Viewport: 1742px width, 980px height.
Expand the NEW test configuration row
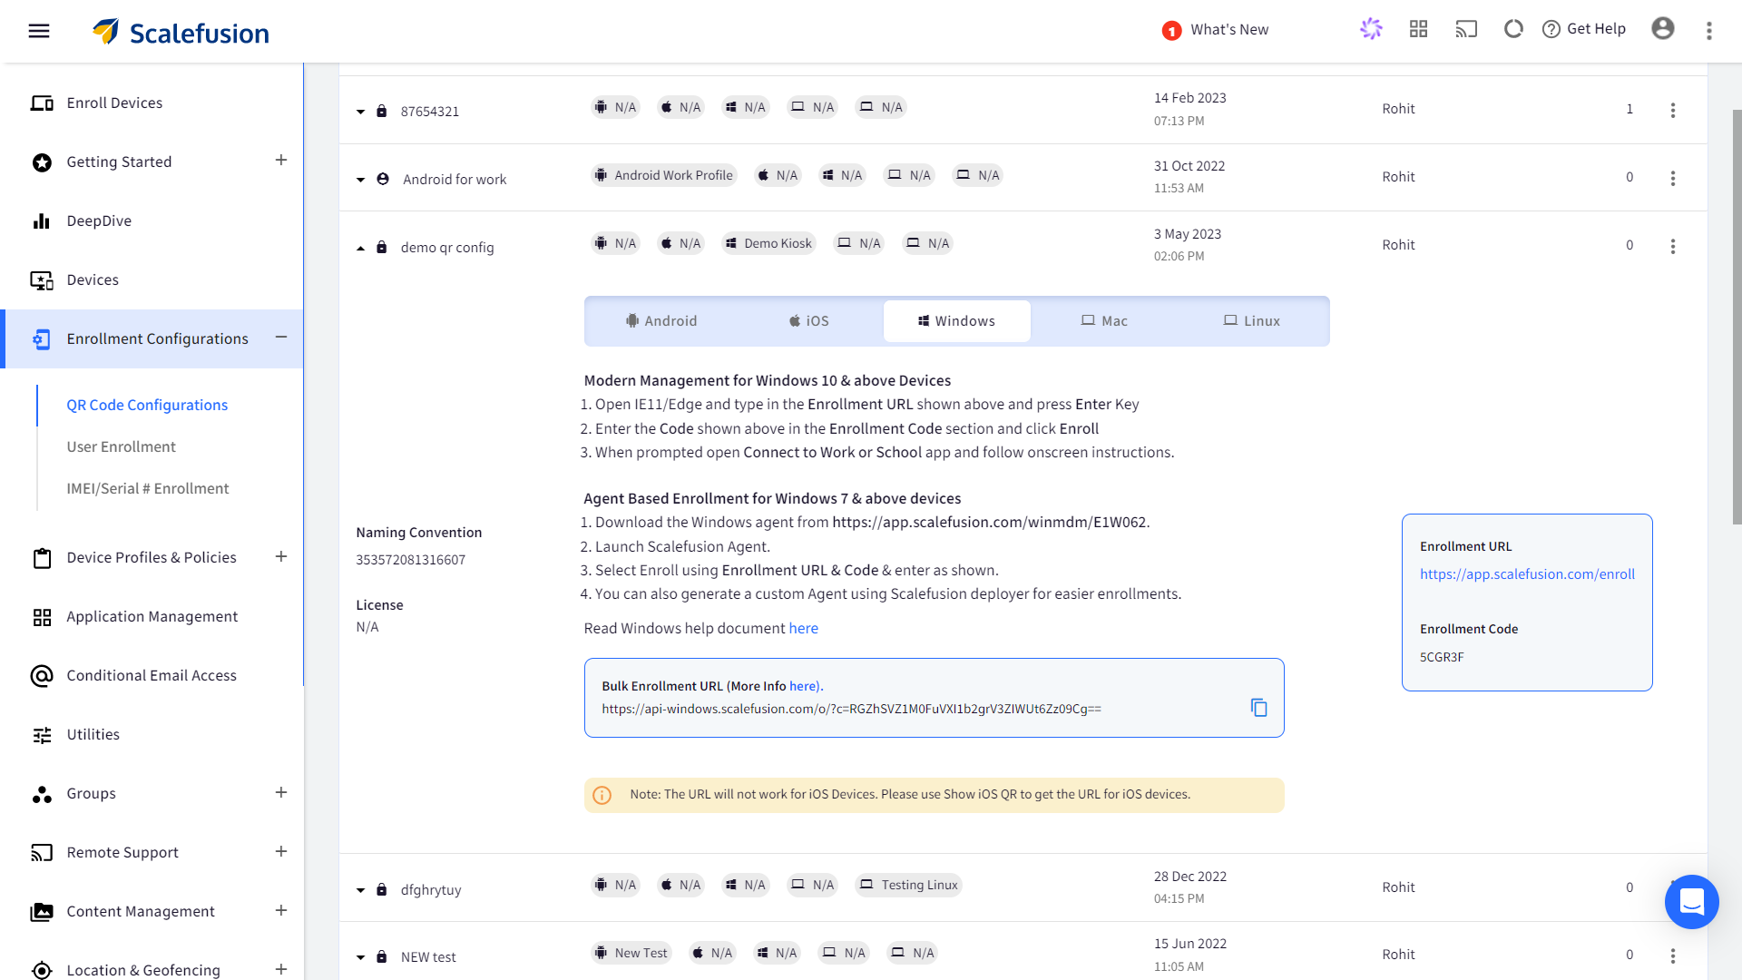pos(360,957)
